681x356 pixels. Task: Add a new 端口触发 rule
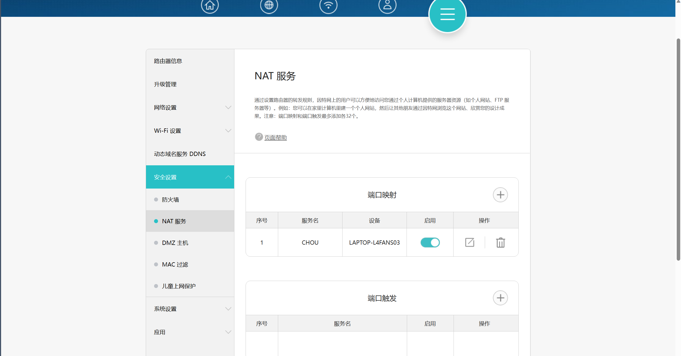tap(500, 298)
